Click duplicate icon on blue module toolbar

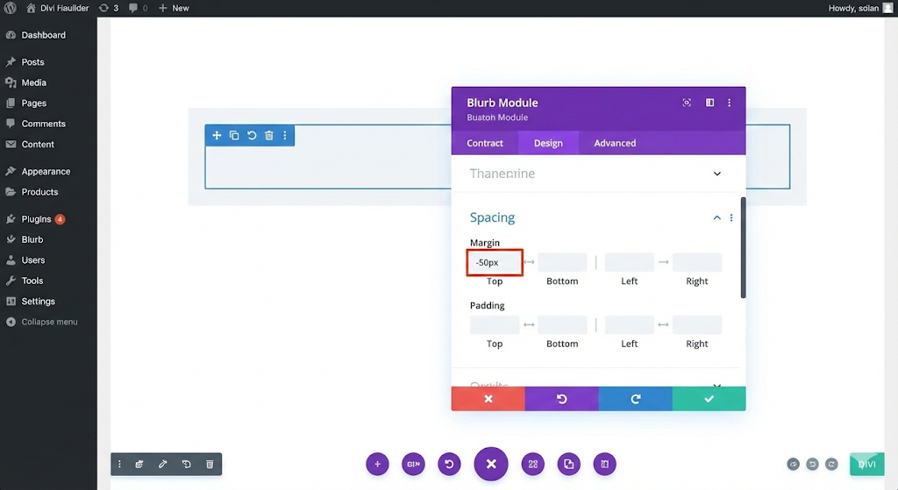click(x=234, y=136)
